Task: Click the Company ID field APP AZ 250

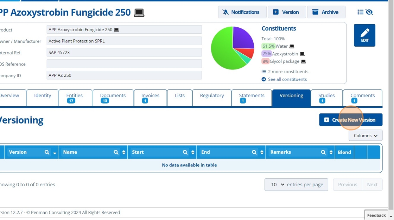Action: [124, 75]
